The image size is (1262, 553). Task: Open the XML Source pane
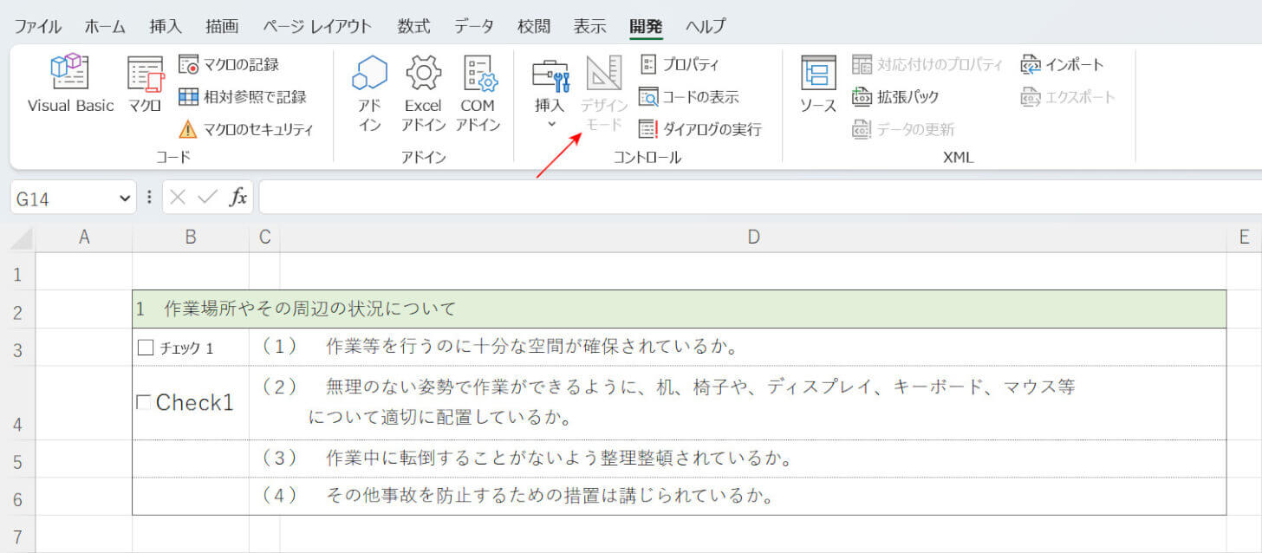[x=817, y=84]
